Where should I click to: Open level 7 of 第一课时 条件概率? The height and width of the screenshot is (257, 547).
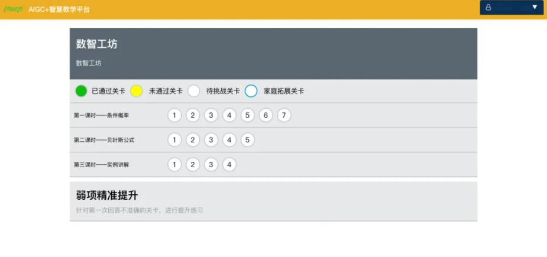click(284, 115)
